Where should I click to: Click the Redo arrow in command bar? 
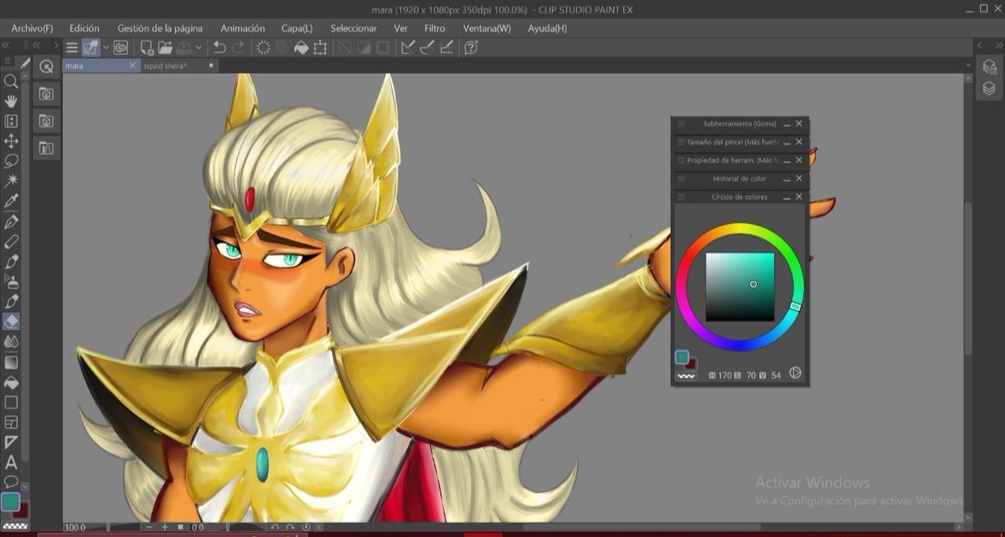pyautogui.click(x=239, y=48)
